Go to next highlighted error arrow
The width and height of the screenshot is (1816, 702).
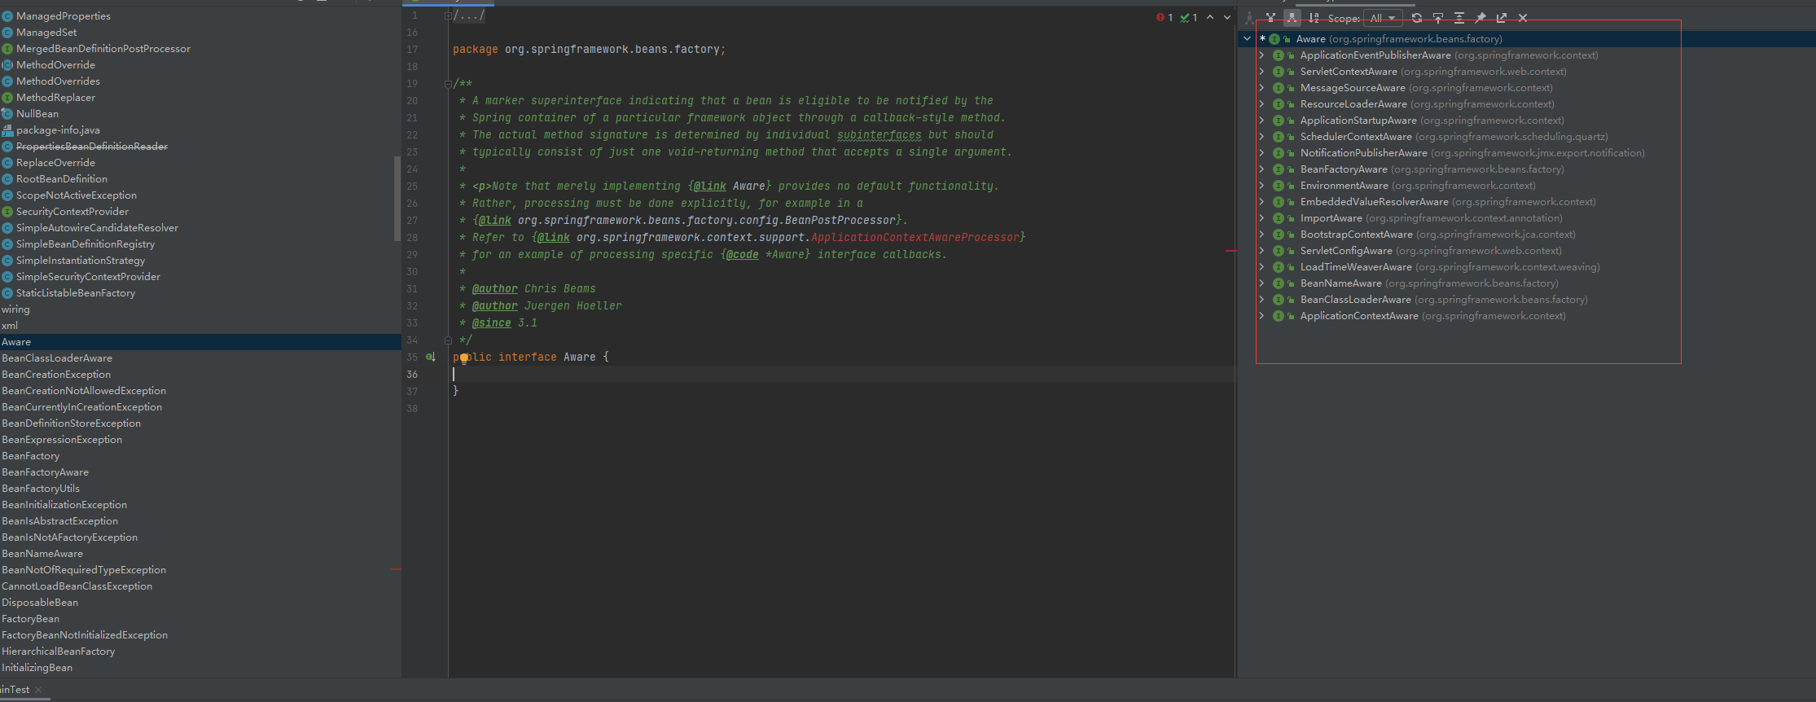pyautogui.click(x=1227, y=17)
